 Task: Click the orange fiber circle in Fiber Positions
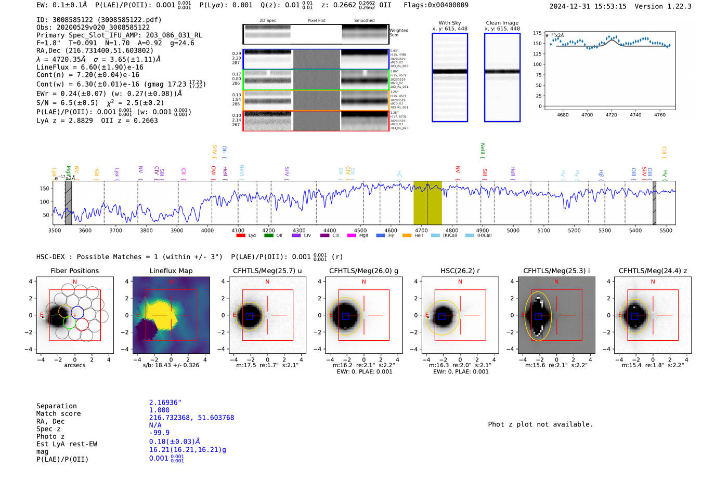click(x=64, y=311)
